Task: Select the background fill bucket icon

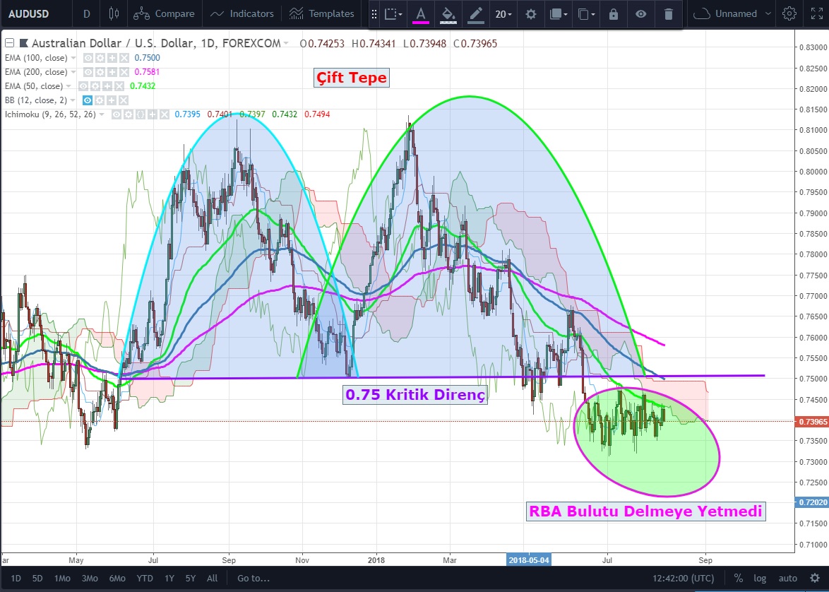Action: coord(446,14)
